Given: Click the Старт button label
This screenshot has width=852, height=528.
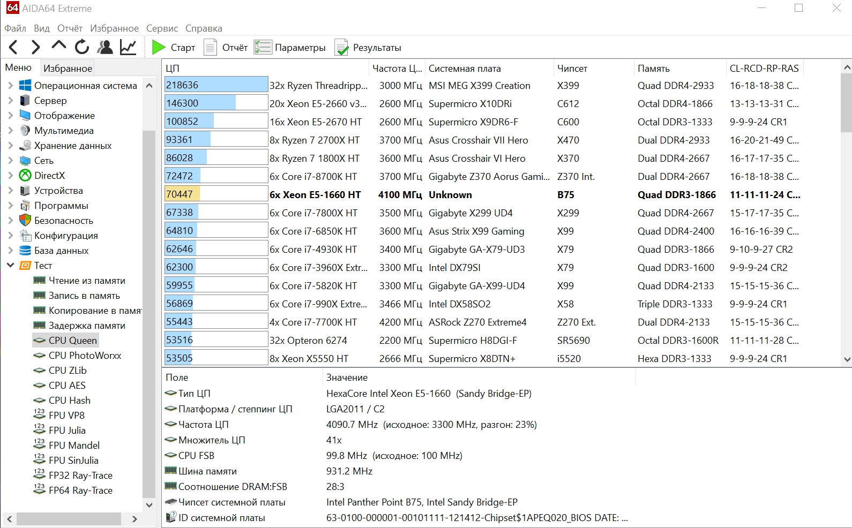Looking at the screenshot, I should [183, 48].
